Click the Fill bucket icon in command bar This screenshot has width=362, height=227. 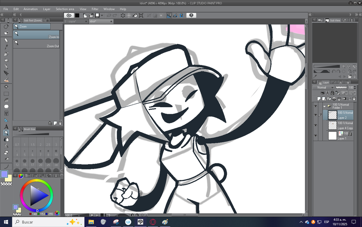pyautogui.click(x=135, y=15)
